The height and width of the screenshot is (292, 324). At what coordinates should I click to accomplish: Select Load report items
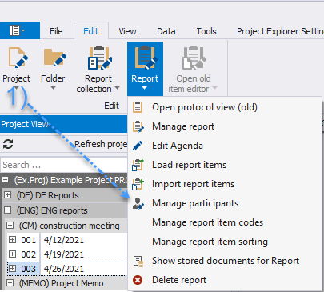[x=225, y=165]
